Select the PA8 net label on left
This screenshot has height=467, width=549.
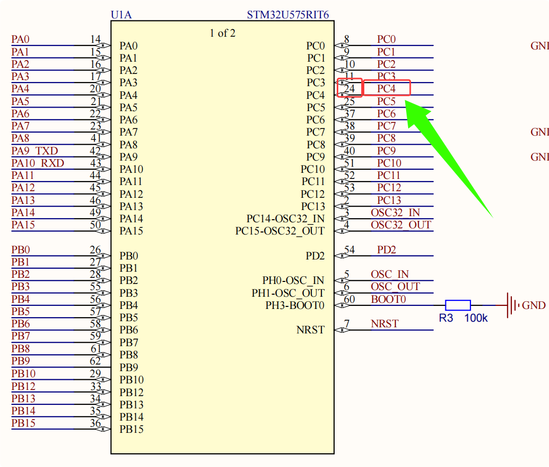[x=20, y=138]
